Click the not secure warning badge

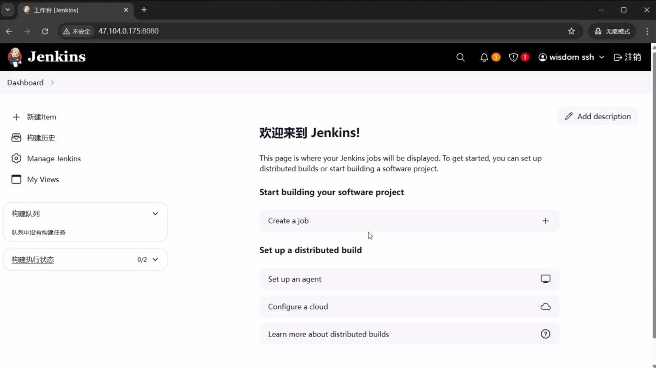77,31
